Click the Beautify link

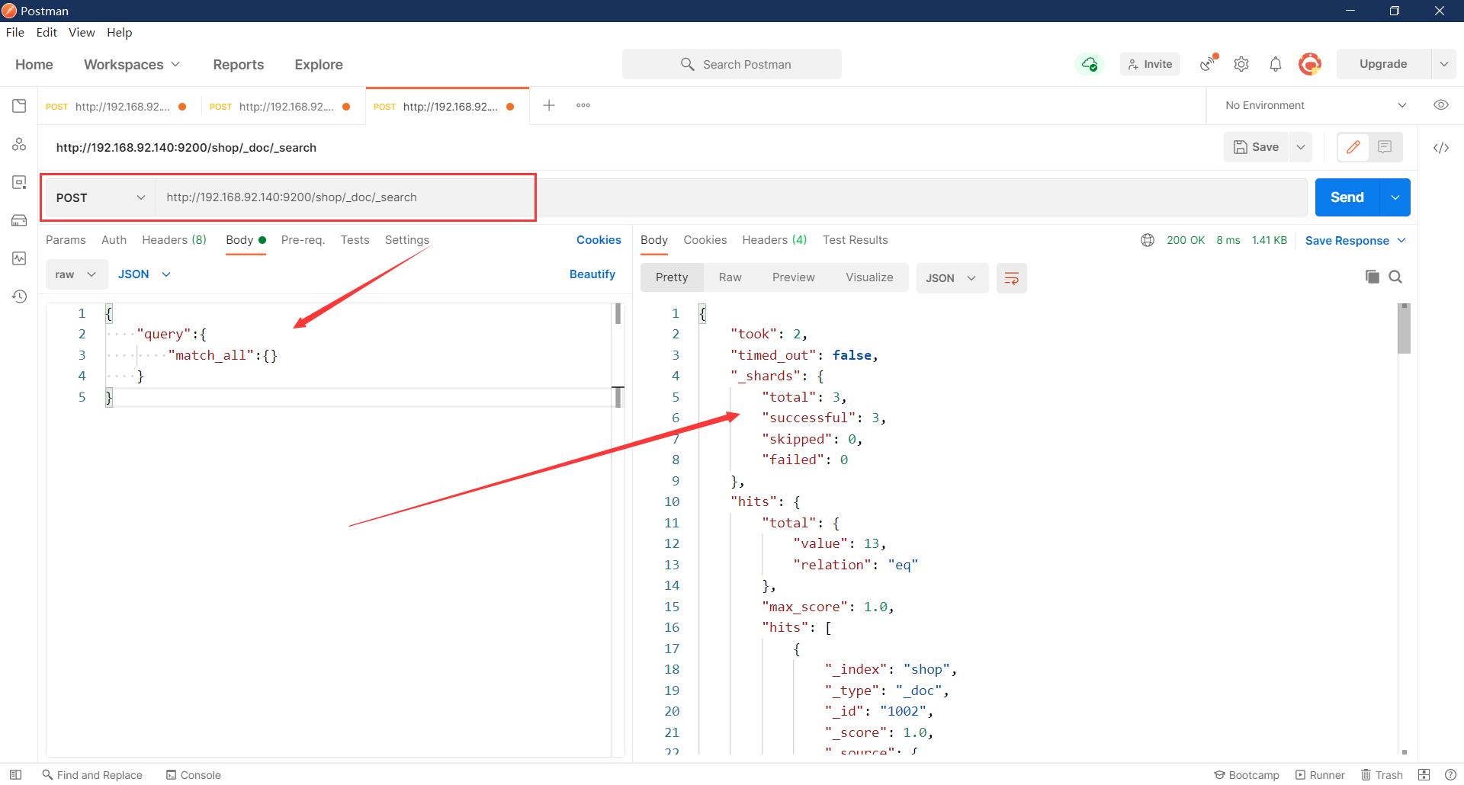(x=592, y=274)
